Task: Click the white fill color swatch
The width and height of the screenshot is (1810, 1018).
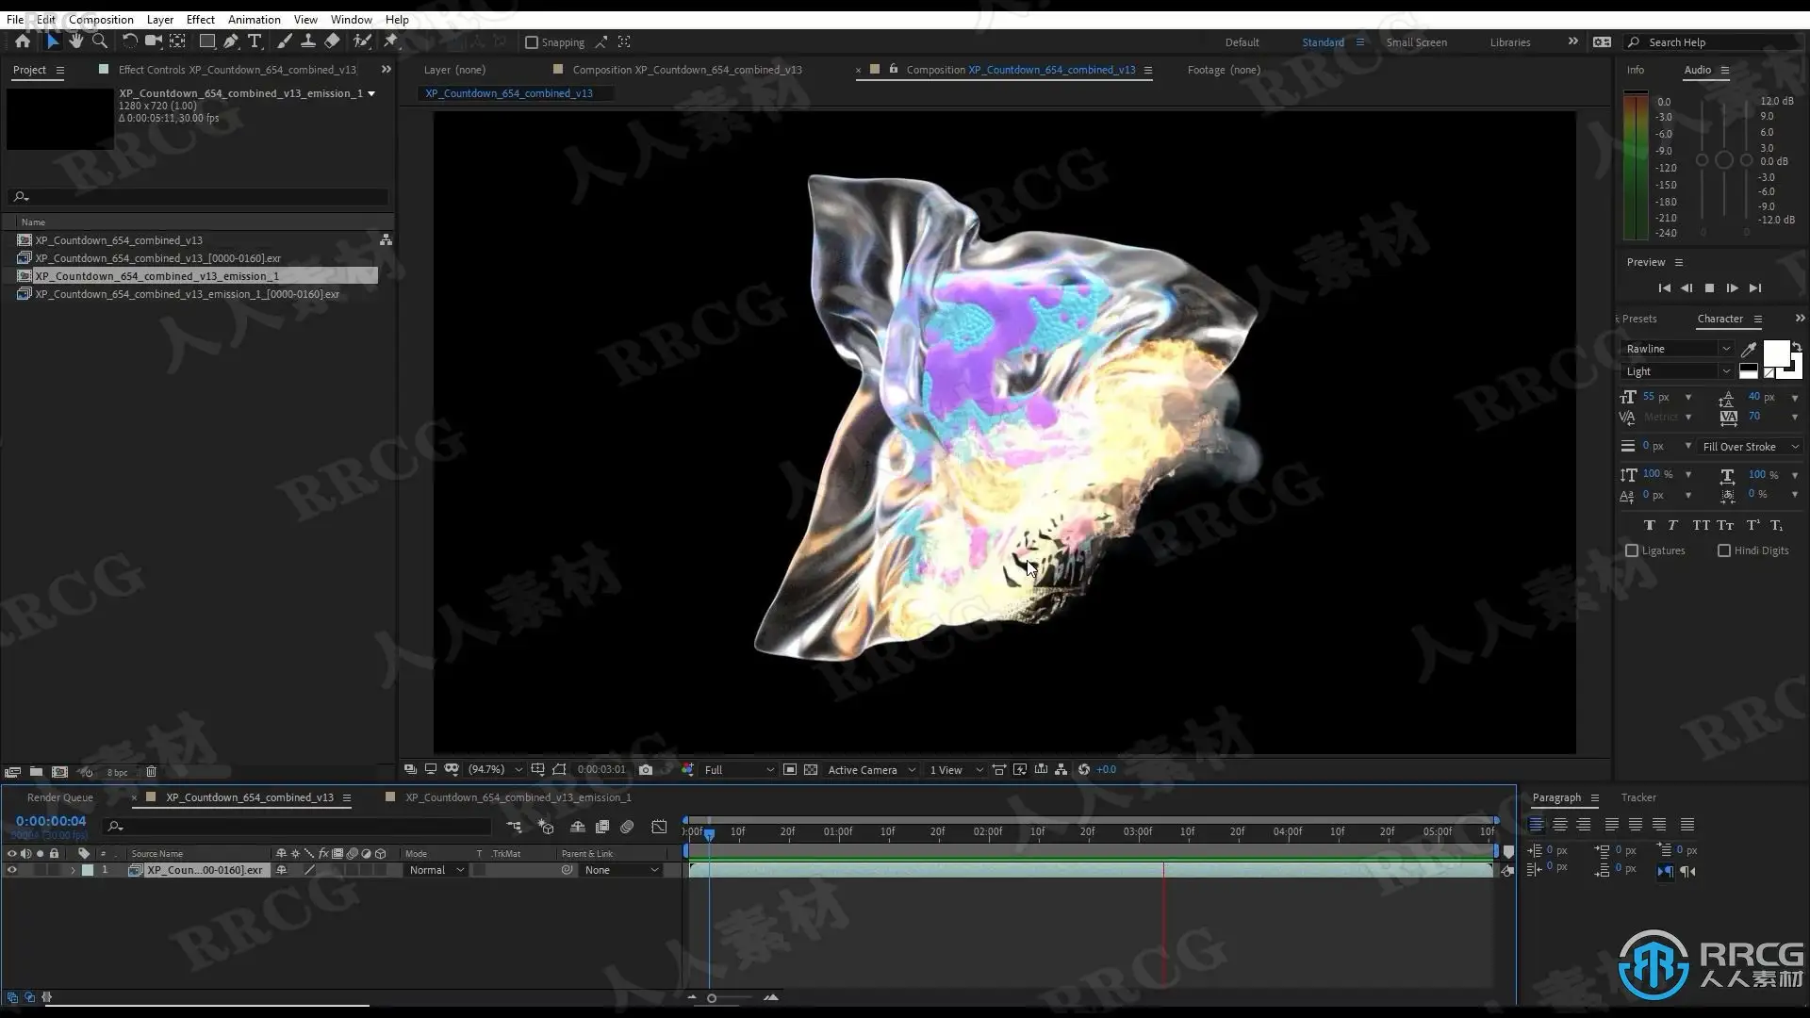Action: tap(1776, 353)
